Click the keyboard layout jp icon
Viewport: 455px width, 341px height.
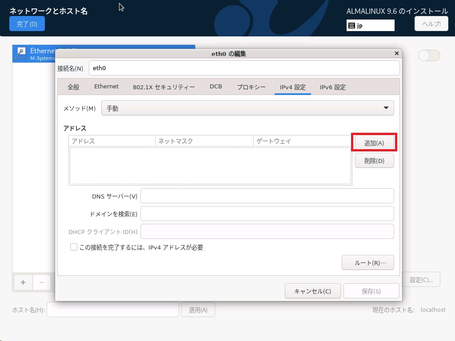pos(351,25)
